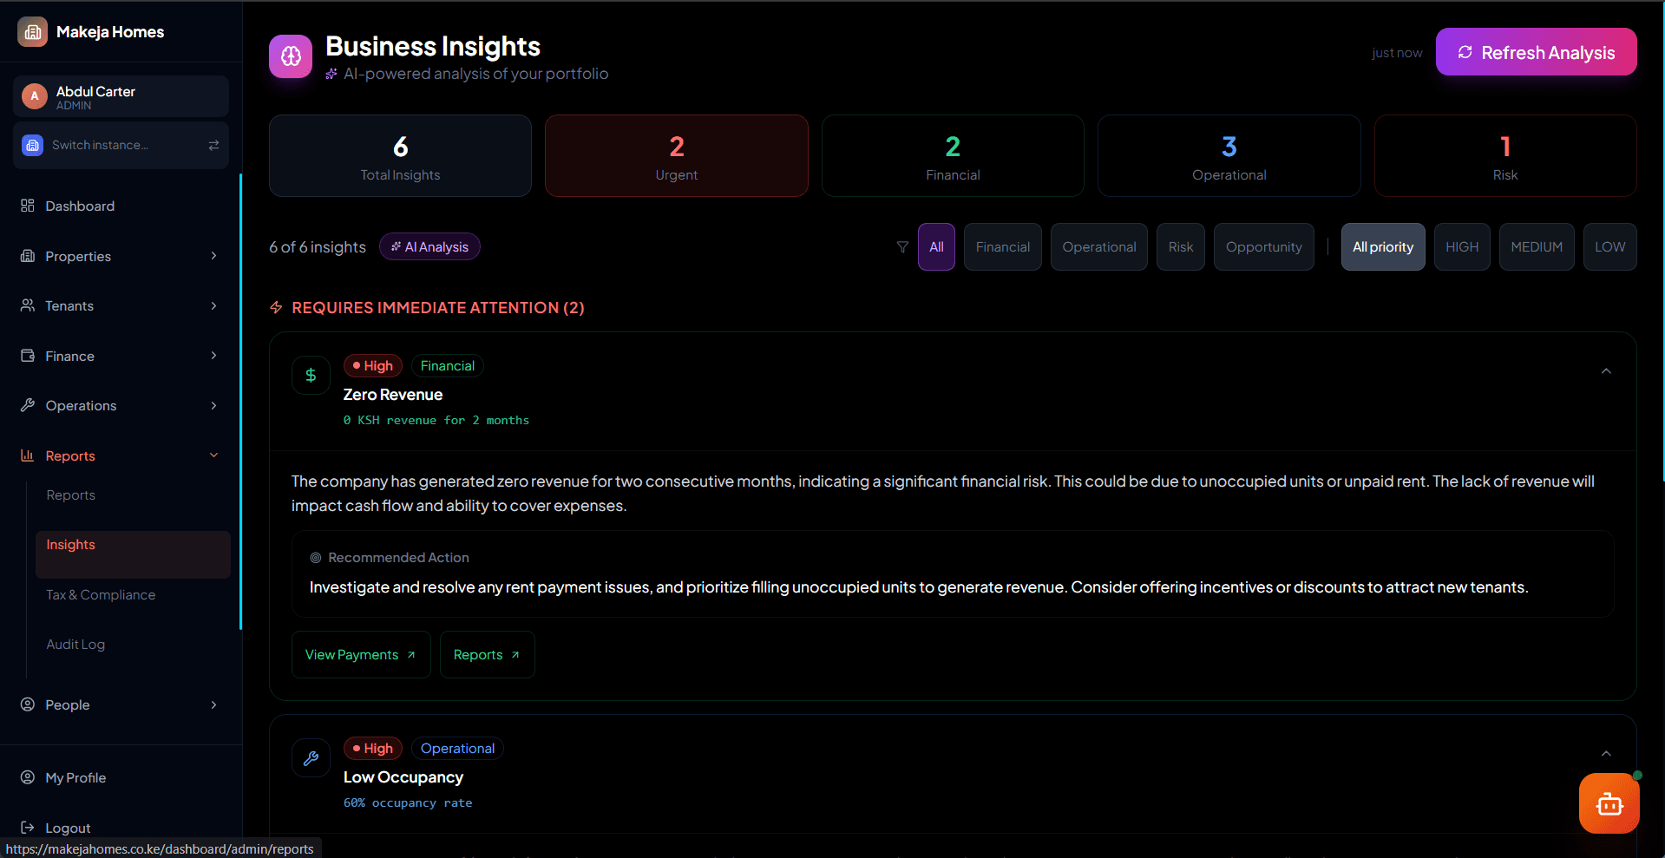Image resolution: width=1665 pixels, height=858 pixels.
Task: Click the People circle-user icon in sidebar
Action: [x=28, y=704]
